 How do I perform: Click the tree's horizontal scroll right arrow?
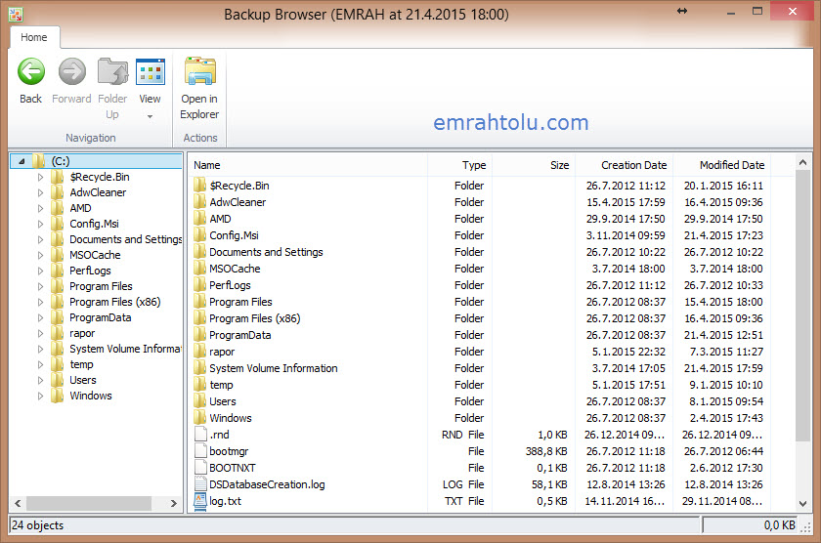pyautogui.click(x=173, y=503)
